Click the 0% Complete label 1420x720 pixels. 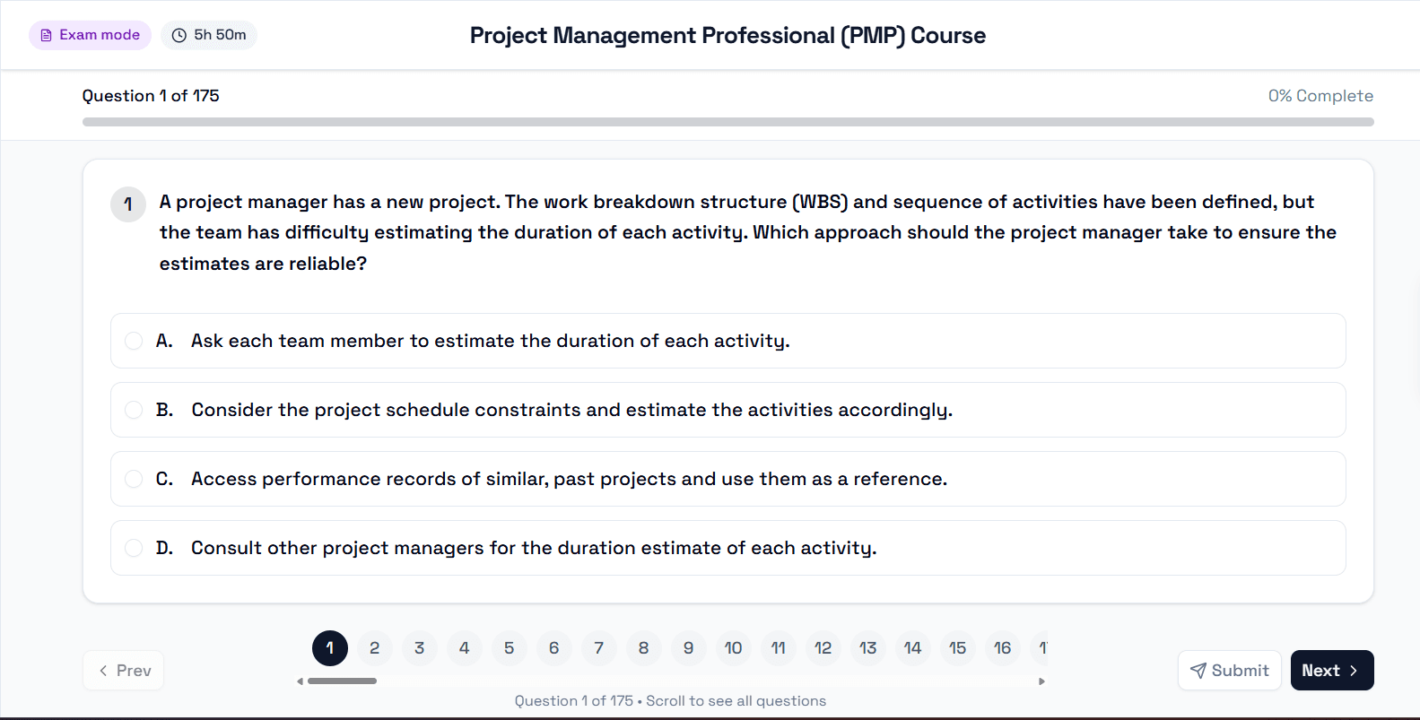pos(1320,96)
